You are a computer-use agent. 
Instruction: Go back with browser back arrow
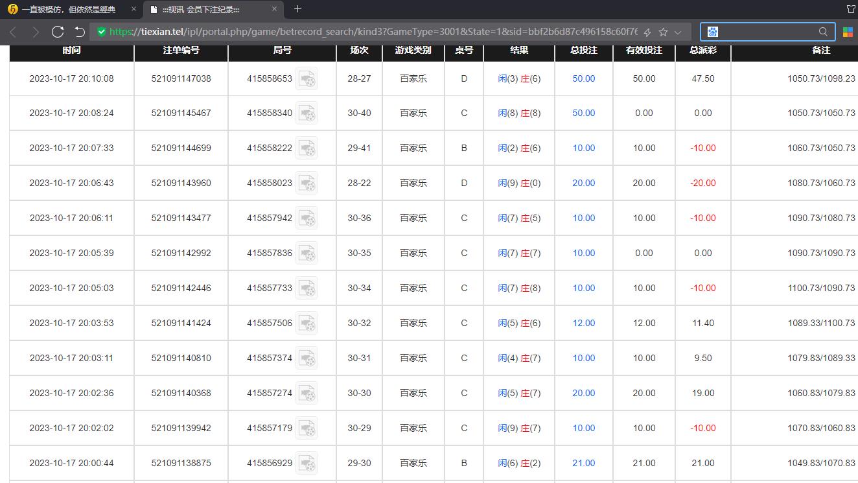pyautogui.click(x=14, y=32)
